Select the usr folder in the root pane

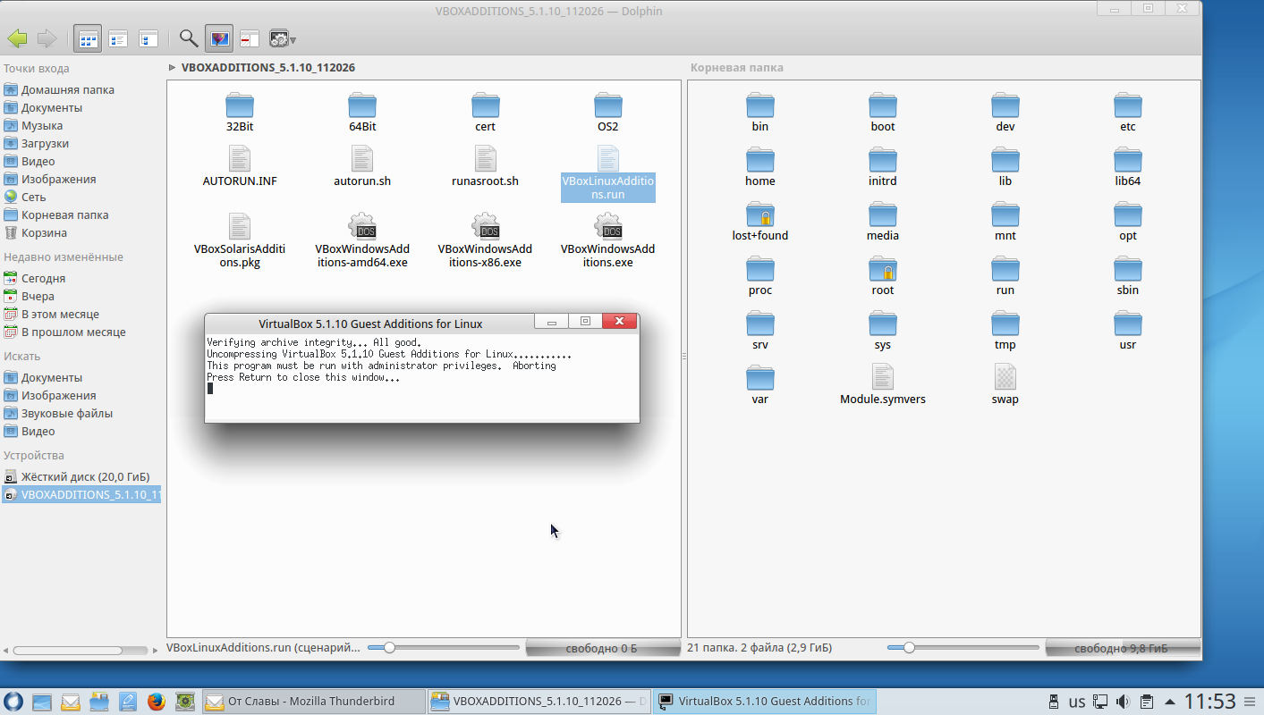[x=1128, y=324]
